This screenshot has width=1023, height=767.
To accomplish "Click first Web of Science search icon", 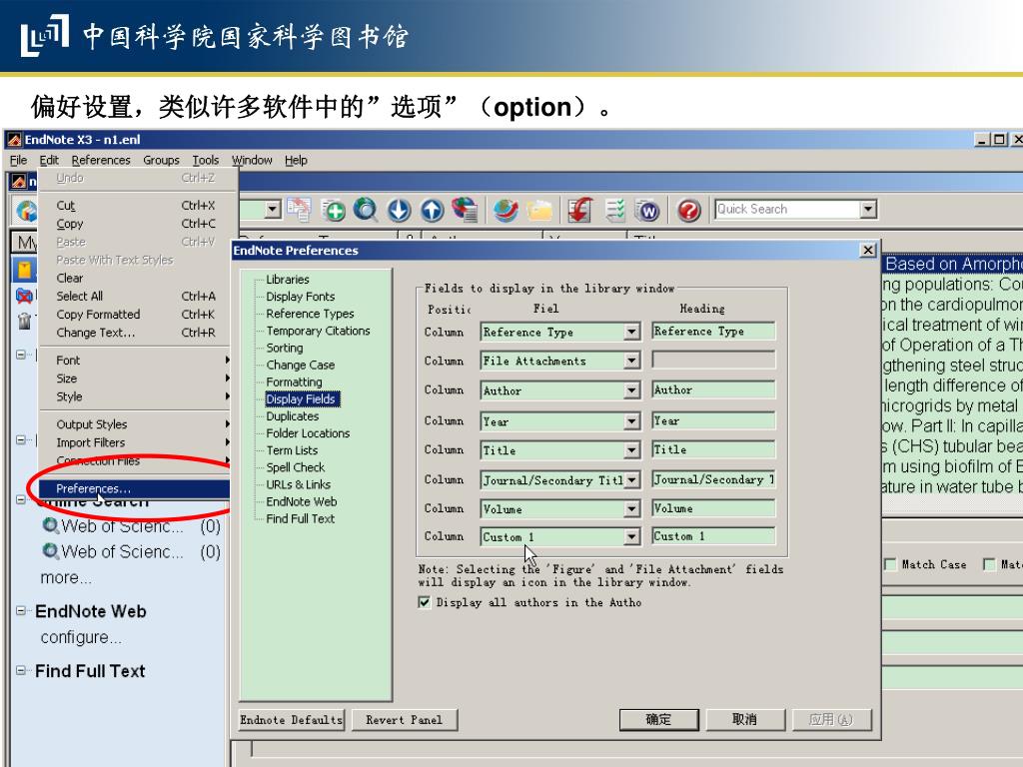I will (50, 525).
